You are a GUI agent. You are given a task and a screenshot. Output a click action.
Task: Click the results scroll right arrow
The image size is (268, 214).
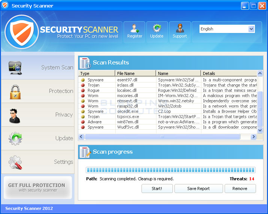point(254,137)
